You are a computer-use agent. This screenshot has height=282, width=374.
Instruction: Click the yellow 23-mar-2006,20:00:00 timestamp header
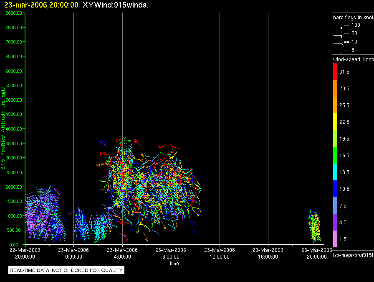coord(41,5)
